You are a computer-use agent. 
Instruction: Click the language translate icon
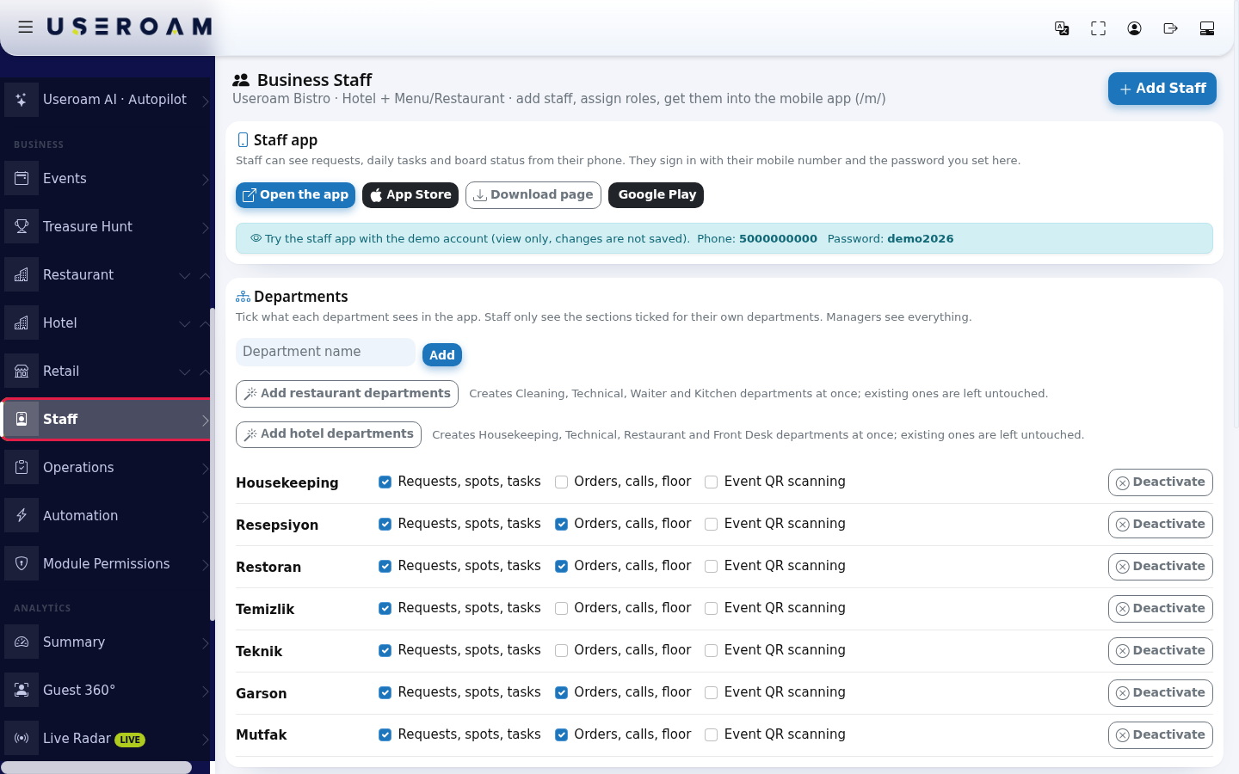pos(1062,28)
